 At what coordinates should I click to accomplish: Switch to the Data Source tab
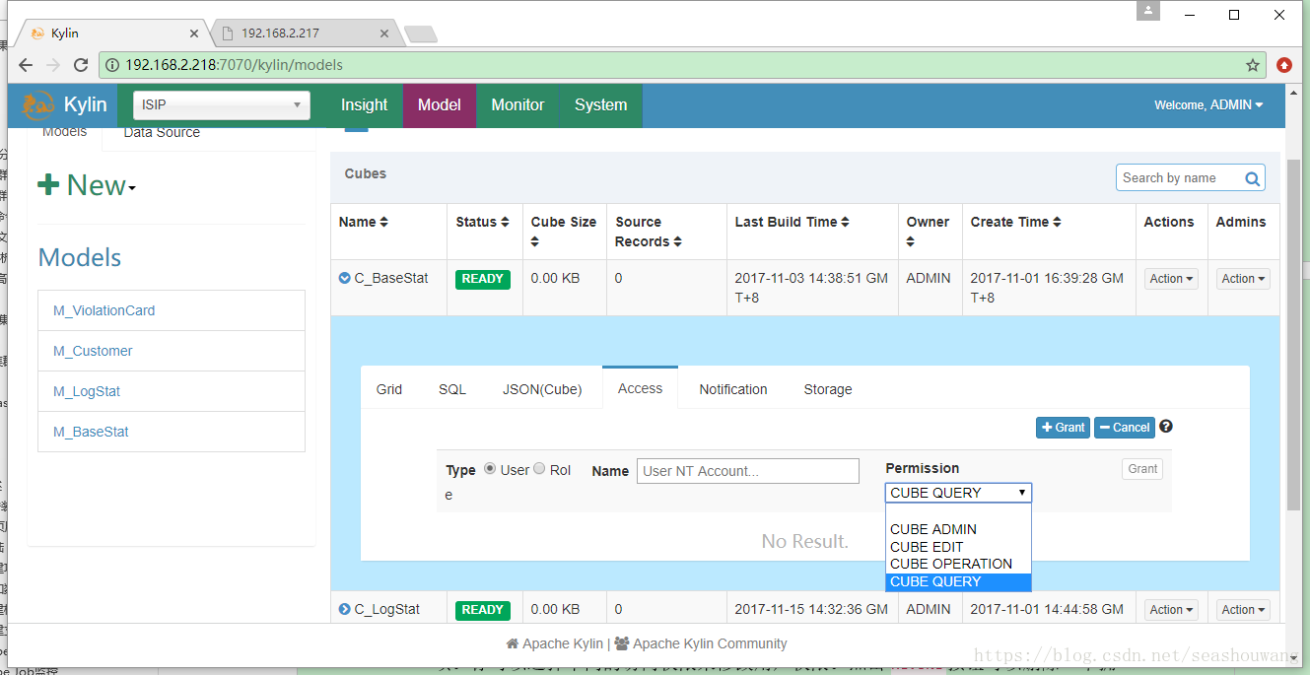tap(162, 133)
